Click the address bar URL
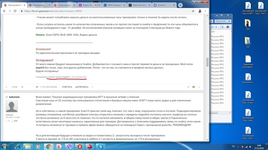 click(x=53, y=11)
